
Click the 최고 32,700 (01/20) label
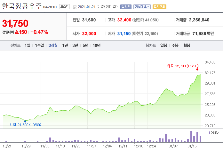182,66
